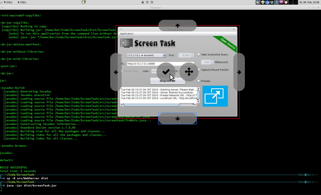Click 'Total time: 3 seconds' in Terminal
Screen dimensions: 321x195
click(x=18, y=171)
